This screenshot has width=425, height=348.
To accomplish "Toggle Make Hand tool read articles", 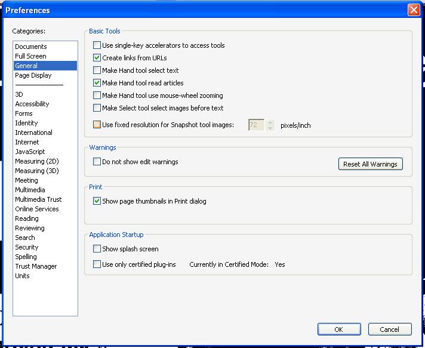I will [x=97, y=83].
